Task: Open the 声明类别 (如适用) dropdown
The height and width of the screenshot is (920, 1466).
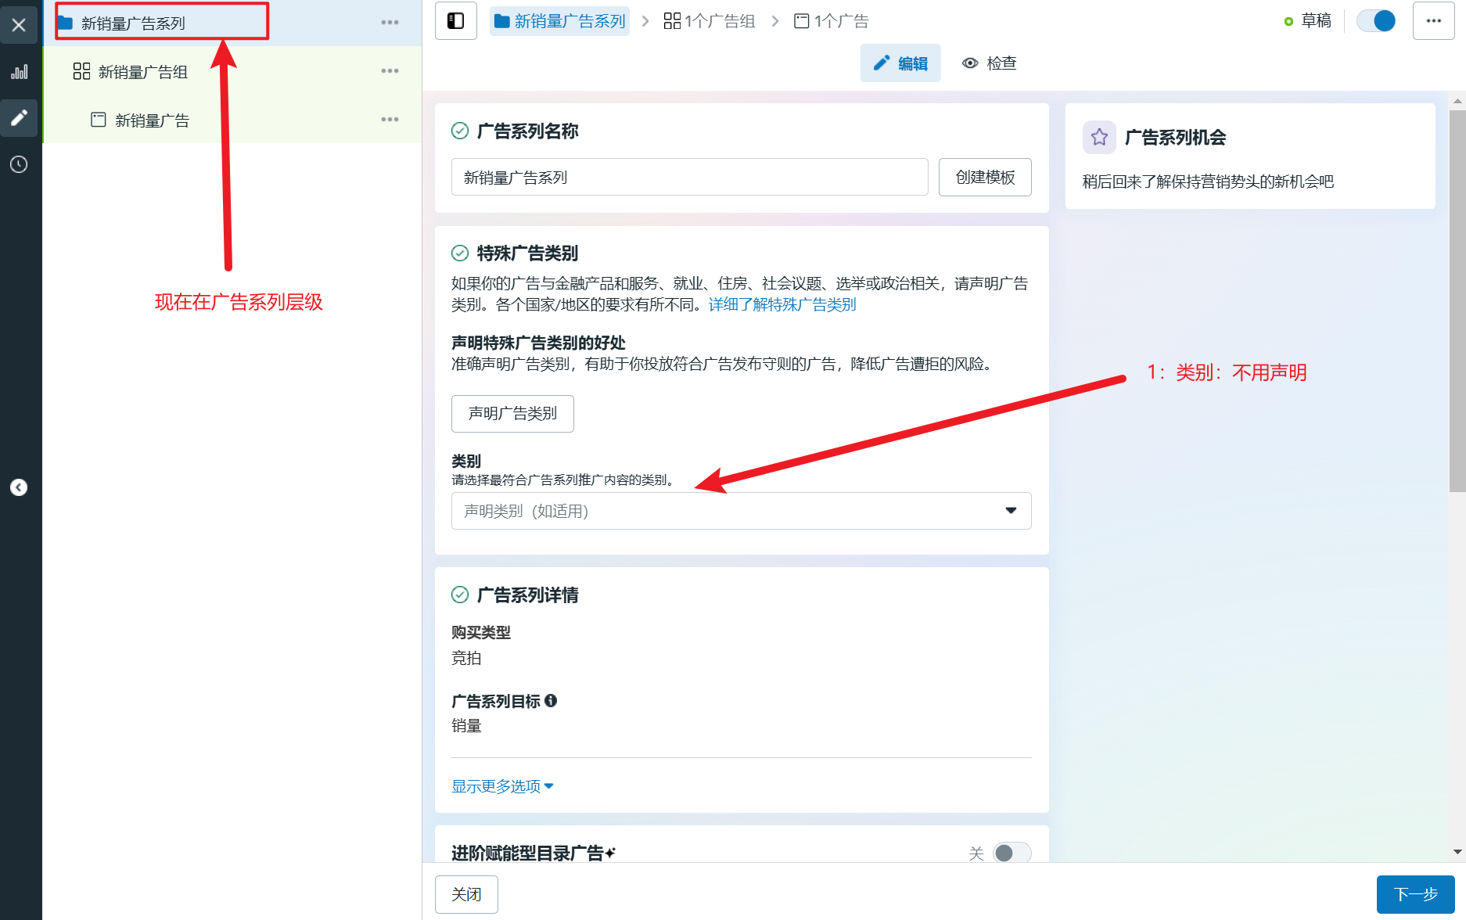Action: (x=740, y=511)
